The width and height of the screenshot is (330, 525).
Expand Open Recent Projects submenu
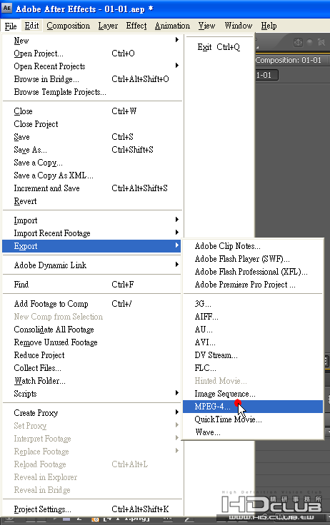176,66
